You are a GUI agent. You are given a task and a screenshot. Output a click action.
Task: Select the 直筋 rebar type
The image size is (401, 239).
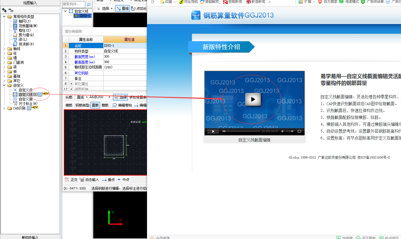click(95, 105)
